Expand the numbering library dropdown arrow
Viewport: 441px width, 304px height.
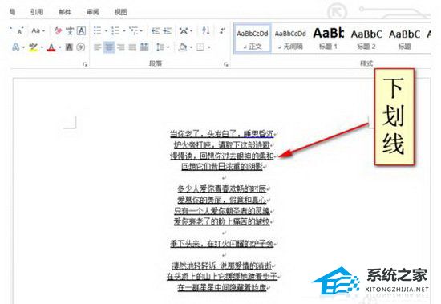pos(124,30)
